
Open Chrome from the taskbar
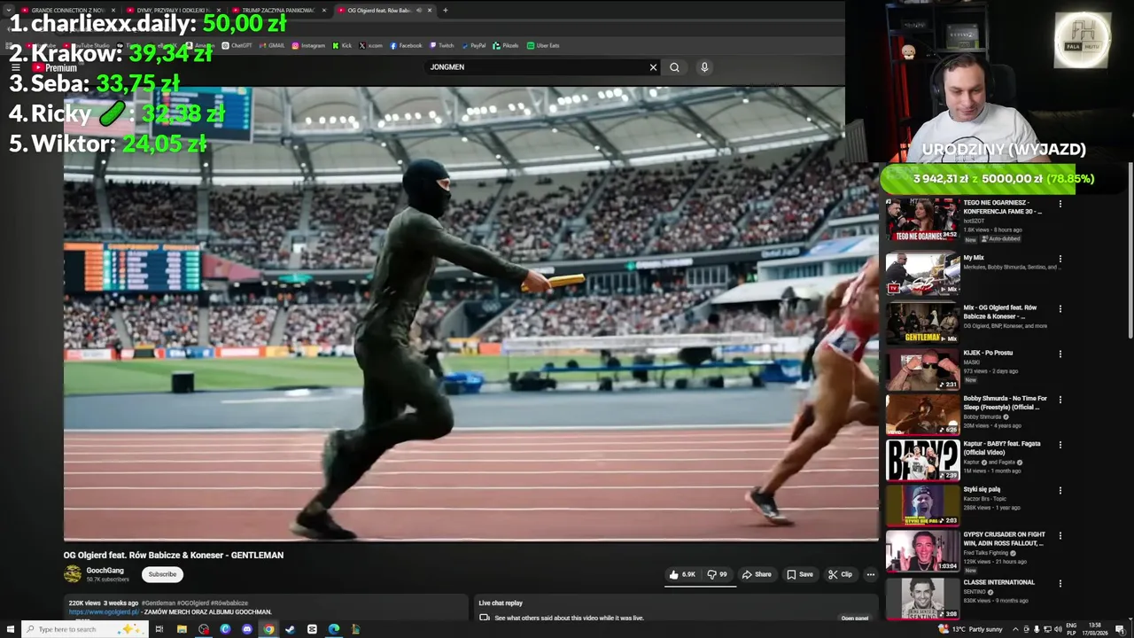point(268,629)
